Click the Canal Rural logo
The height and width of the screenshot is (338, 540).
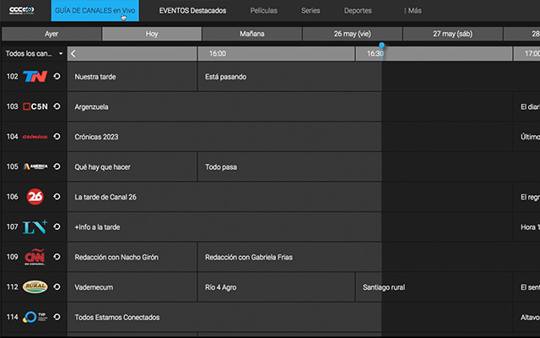[x=35, y=287]
